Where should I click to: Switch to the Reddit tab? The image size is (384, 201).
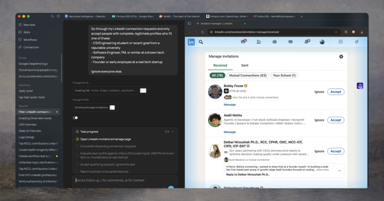(180, 16)
